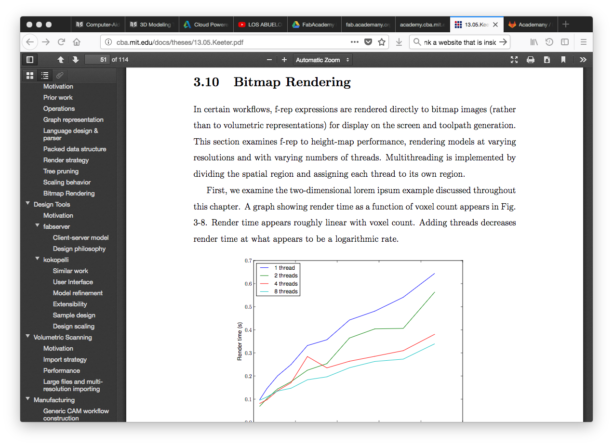Go to next page arrow
Viewport: 613px width, 446px height.
pos(76,60)
